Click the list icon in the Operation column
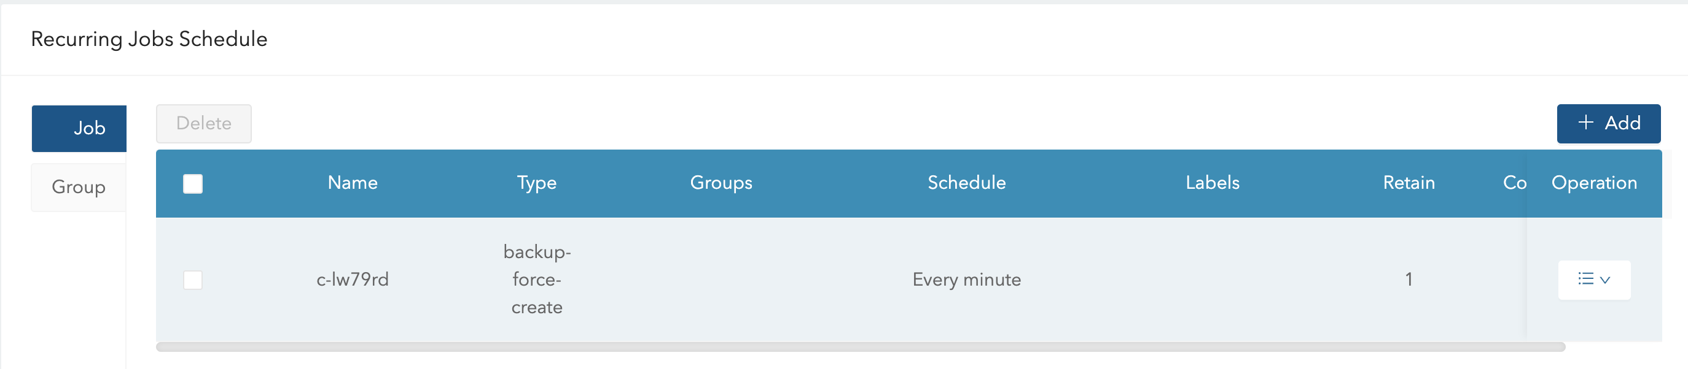This screenshot has height=369, width=1688. pyautogui.click(x=1585, y=280)
